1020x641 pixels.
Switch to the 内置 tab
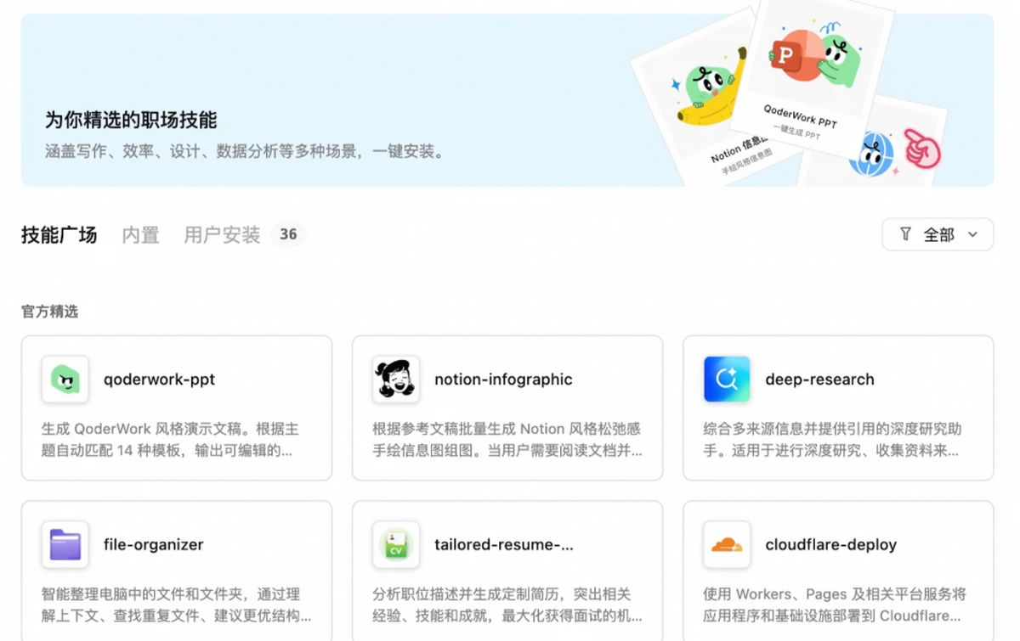click(x=141, y=235)
